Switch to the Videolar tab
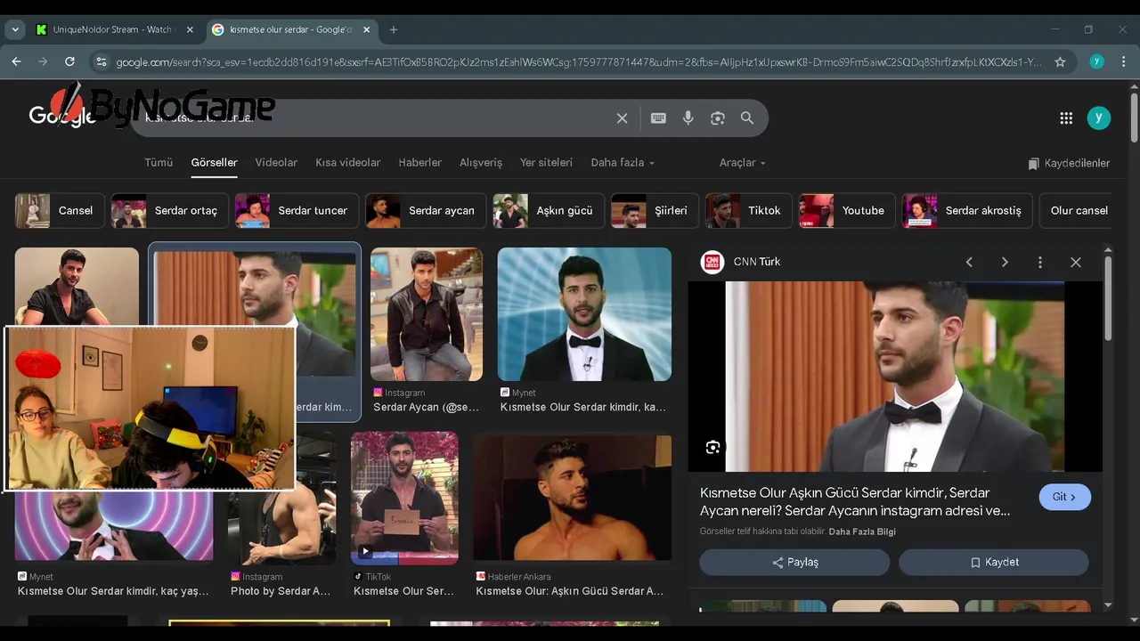Image resolution: width=1140 pixels, height=641 pixels. click(x=276, y=163)
